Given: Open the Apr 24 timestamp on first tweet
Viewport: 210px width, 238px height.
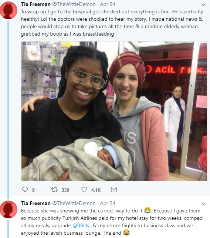Looking at the screenshot, I should tap(108, 4).
